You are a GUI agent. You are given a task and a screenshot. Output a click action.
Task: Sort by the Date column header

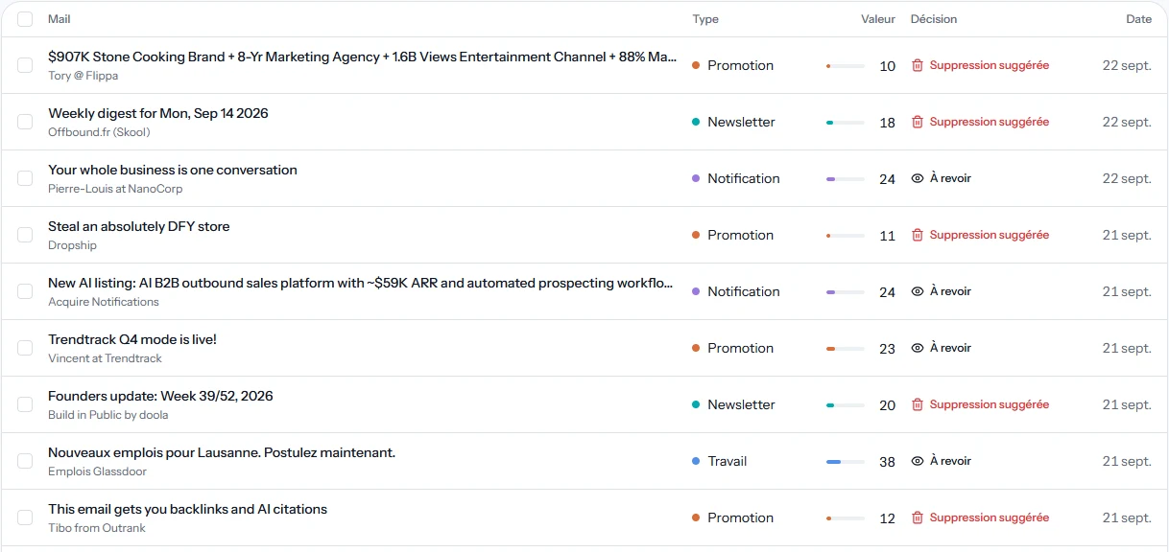[1139, 19]
